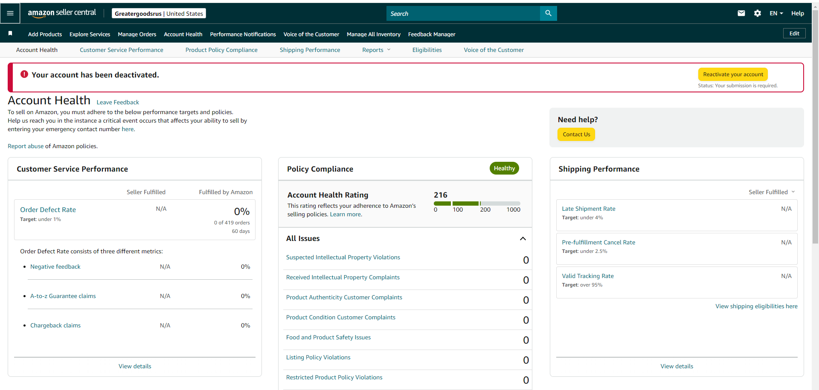Click View shipping eligibilities here
Viewport: 819px width, 390px height.
756,306
